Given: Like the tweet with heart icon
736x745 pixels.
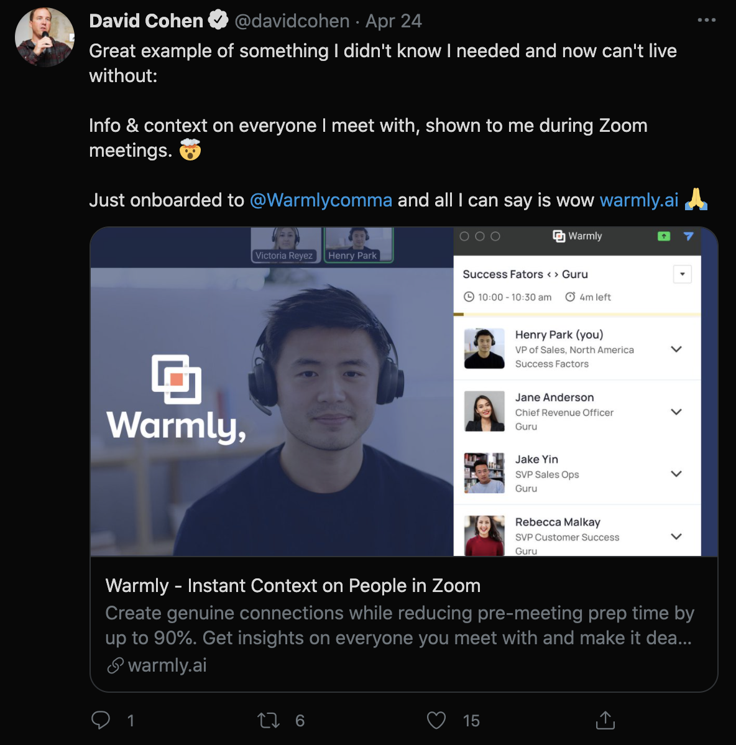Looking at the screenshot, I should (x=436, y=720).
